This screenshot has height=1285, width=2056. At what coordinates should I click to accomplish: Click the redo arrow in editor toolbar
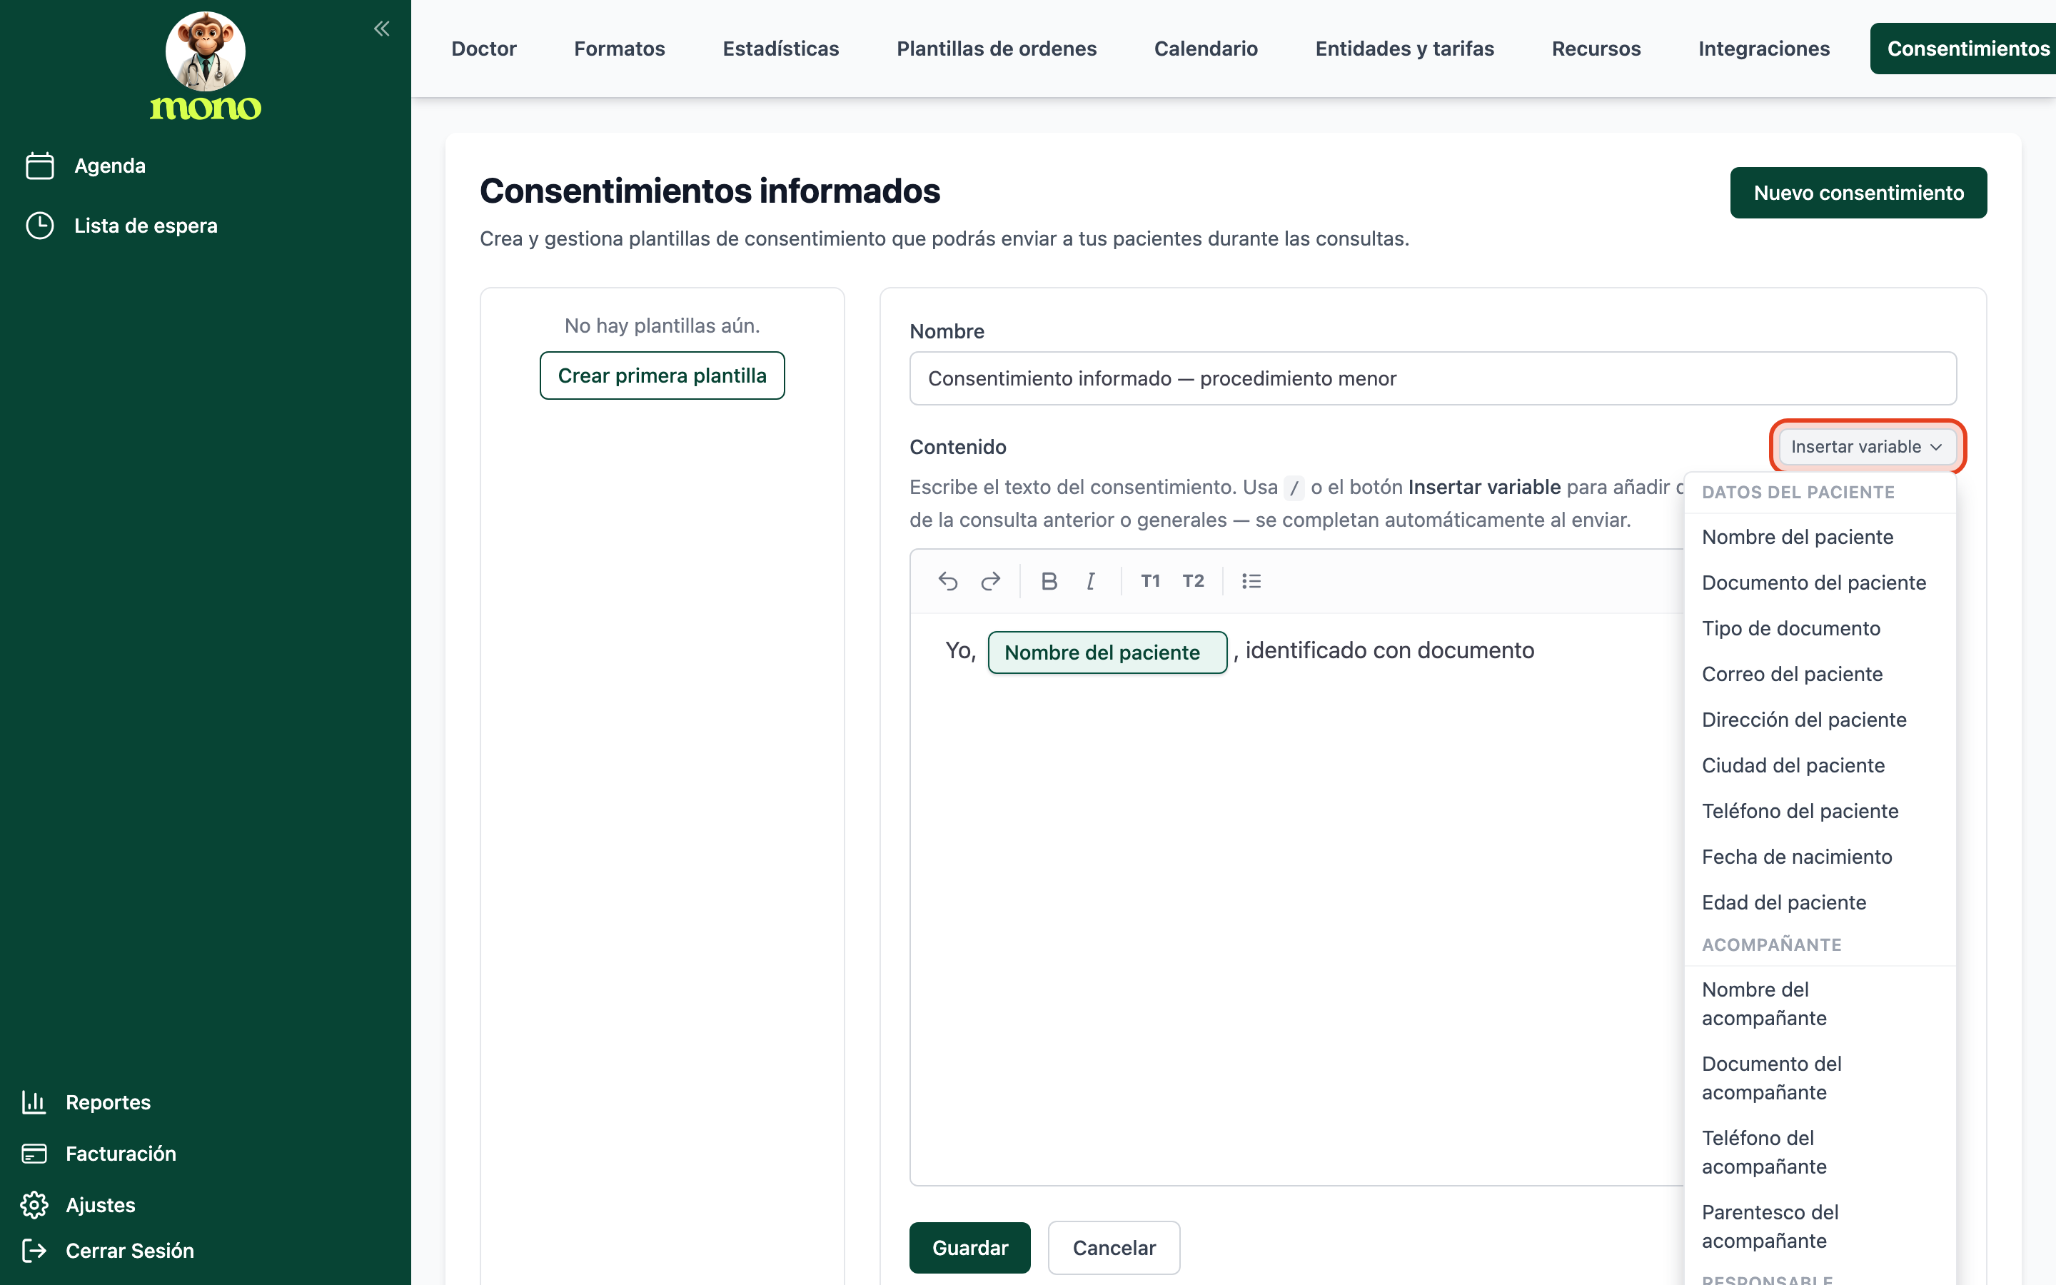click(x=991, y=581)
